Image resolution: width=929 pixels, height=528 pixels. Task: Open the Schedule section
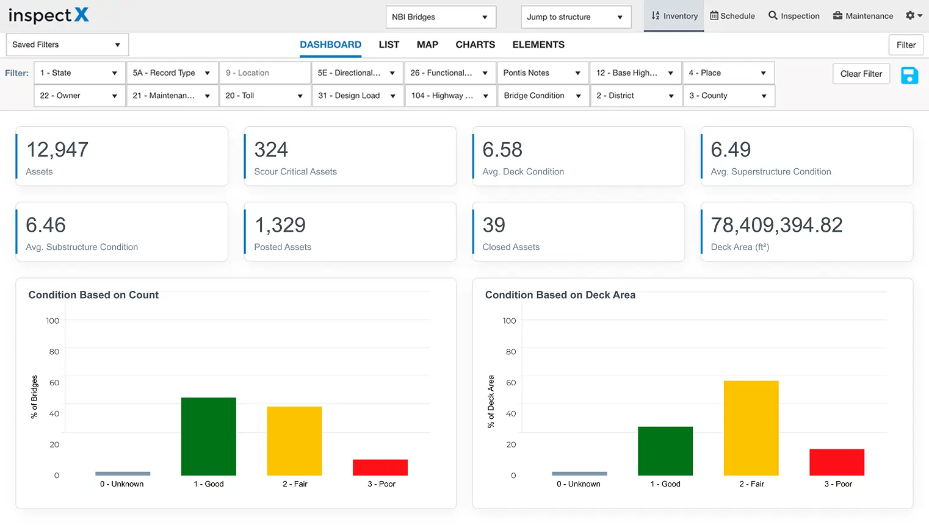732,16
